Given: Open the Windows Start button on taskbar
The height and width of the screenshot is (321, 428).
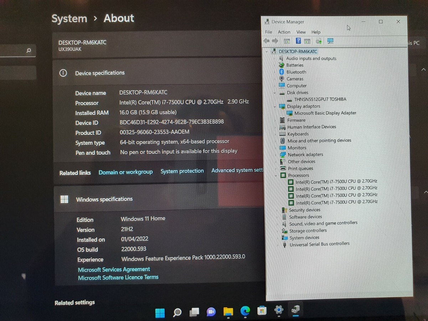Looking at the screenshot, I should pyautogui.click(x=160, y=313).
